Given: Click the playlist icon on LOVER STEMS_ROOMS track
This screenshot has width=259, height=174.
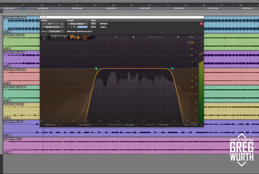Looking at the screenshot, I should pos(4,101).
